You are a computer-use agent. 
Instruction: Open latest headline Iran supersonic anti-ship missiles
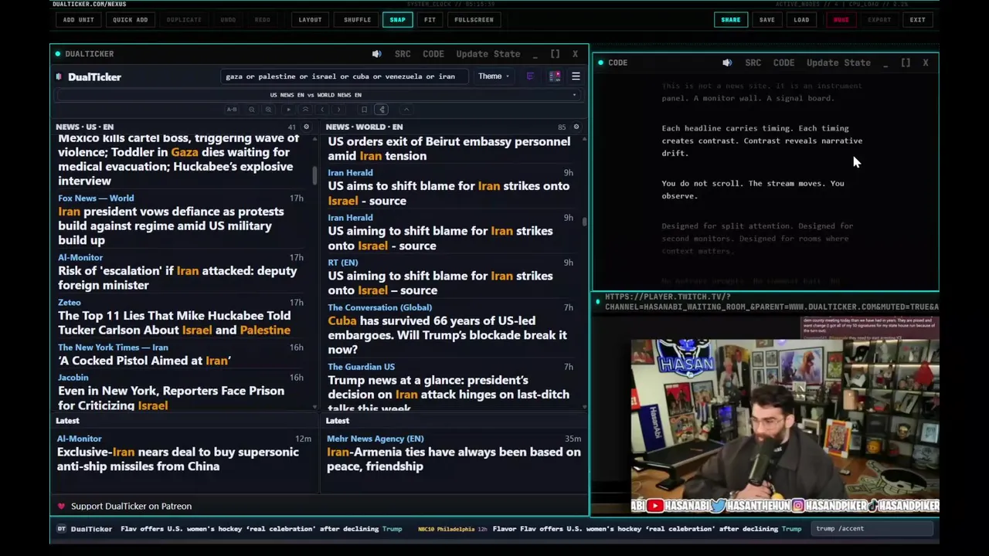coord(178,459)
